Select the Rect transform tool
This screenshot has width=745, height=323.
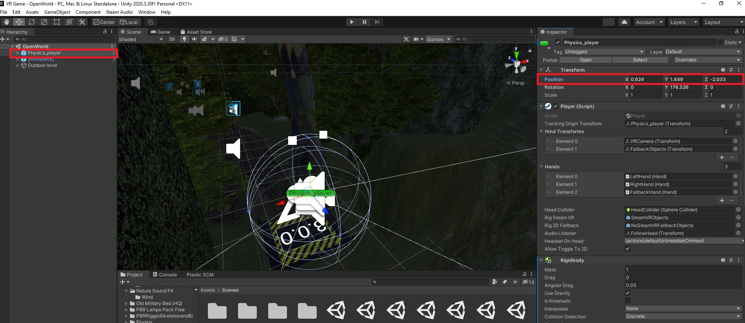coord(57,22)
